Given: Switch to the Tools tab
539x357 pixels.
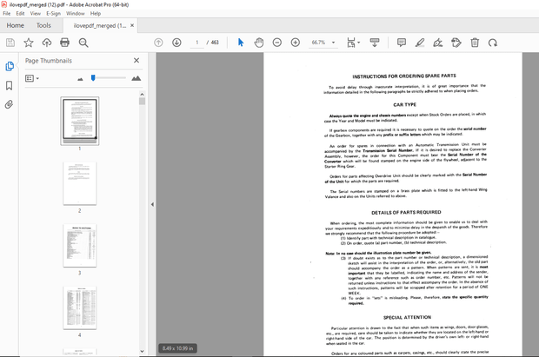Looking at the screenshot, I should pos(43,25).
